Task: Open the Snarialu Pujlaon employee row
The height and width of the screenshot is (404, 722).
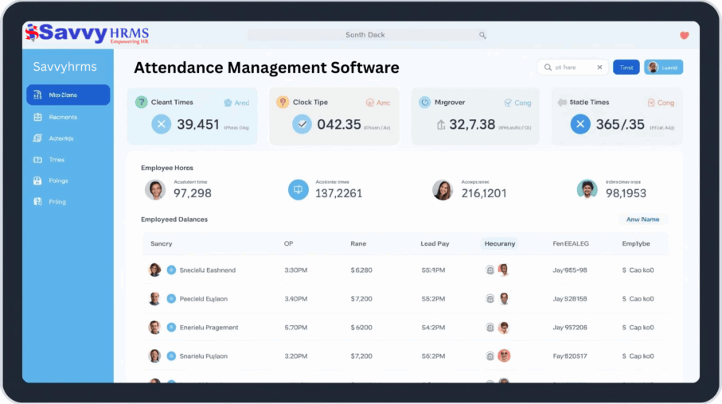Action: click(x=203, y=356)
